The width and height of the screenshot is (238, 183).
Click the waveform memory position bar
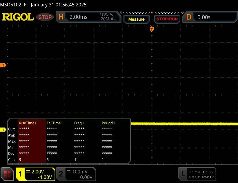click(152, 12)
